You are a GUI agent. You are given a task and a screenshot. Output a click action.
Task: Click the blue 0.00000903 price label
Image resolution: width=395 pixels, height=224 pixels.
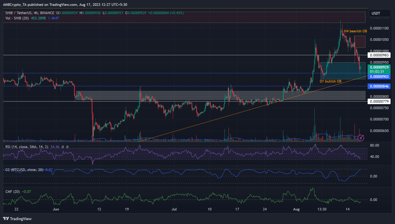coord(379,77)
